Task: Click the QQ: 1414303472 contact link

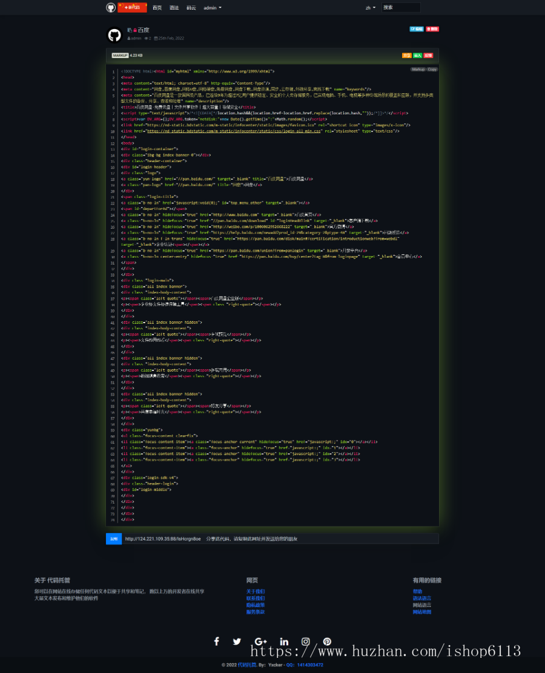Action: point(305,665)
